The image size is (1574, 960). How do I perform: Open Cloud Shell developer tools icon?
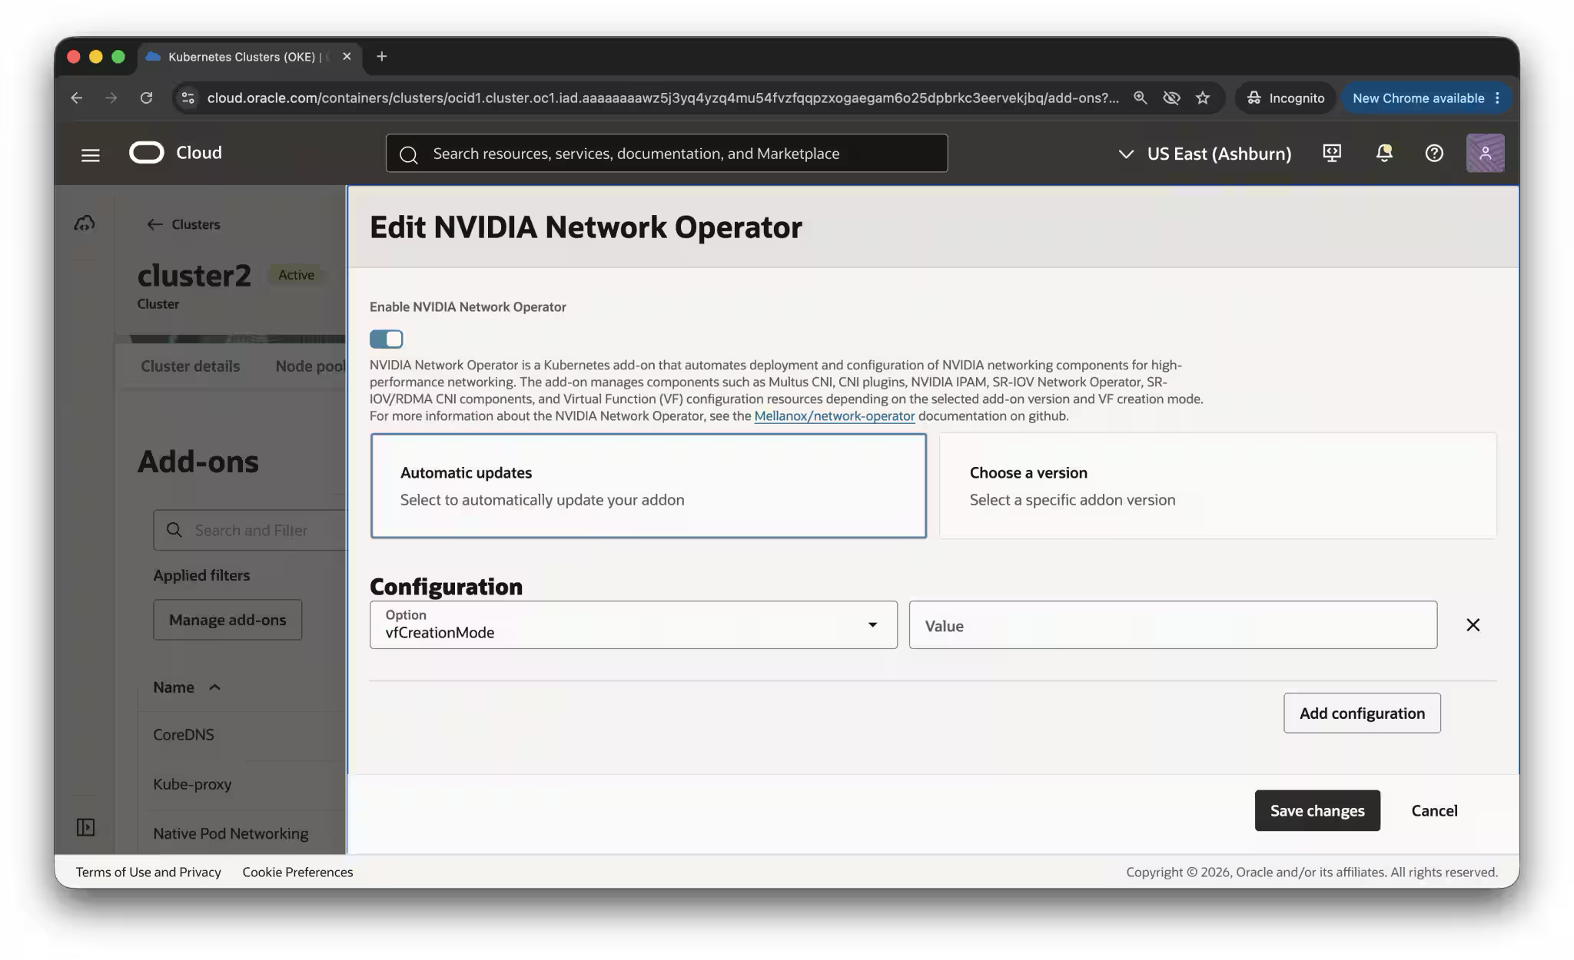pyautogui.click(x=1332, y=153)
